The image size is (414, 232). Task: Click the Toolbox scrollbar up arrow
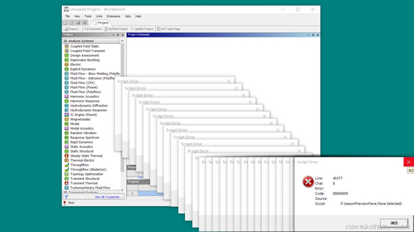122,41
